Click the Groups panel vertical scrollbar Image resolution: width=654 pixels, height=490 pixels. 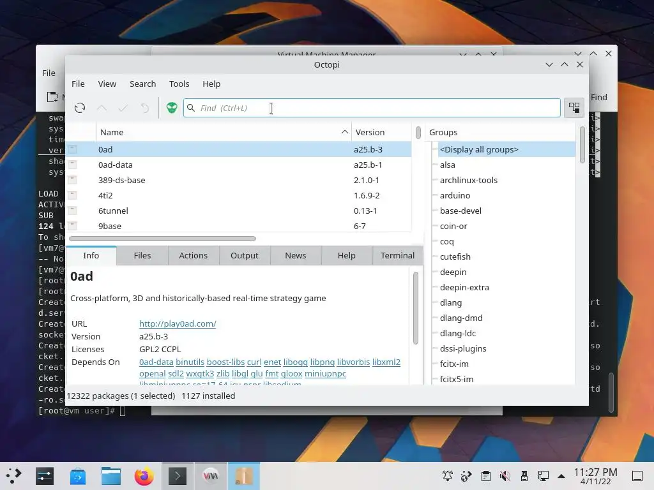[582, 145]
